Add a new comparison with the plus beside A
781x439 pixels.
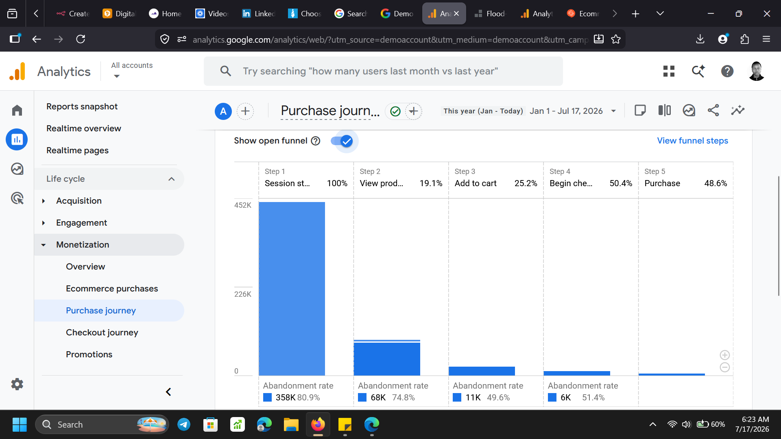[245, 111]
